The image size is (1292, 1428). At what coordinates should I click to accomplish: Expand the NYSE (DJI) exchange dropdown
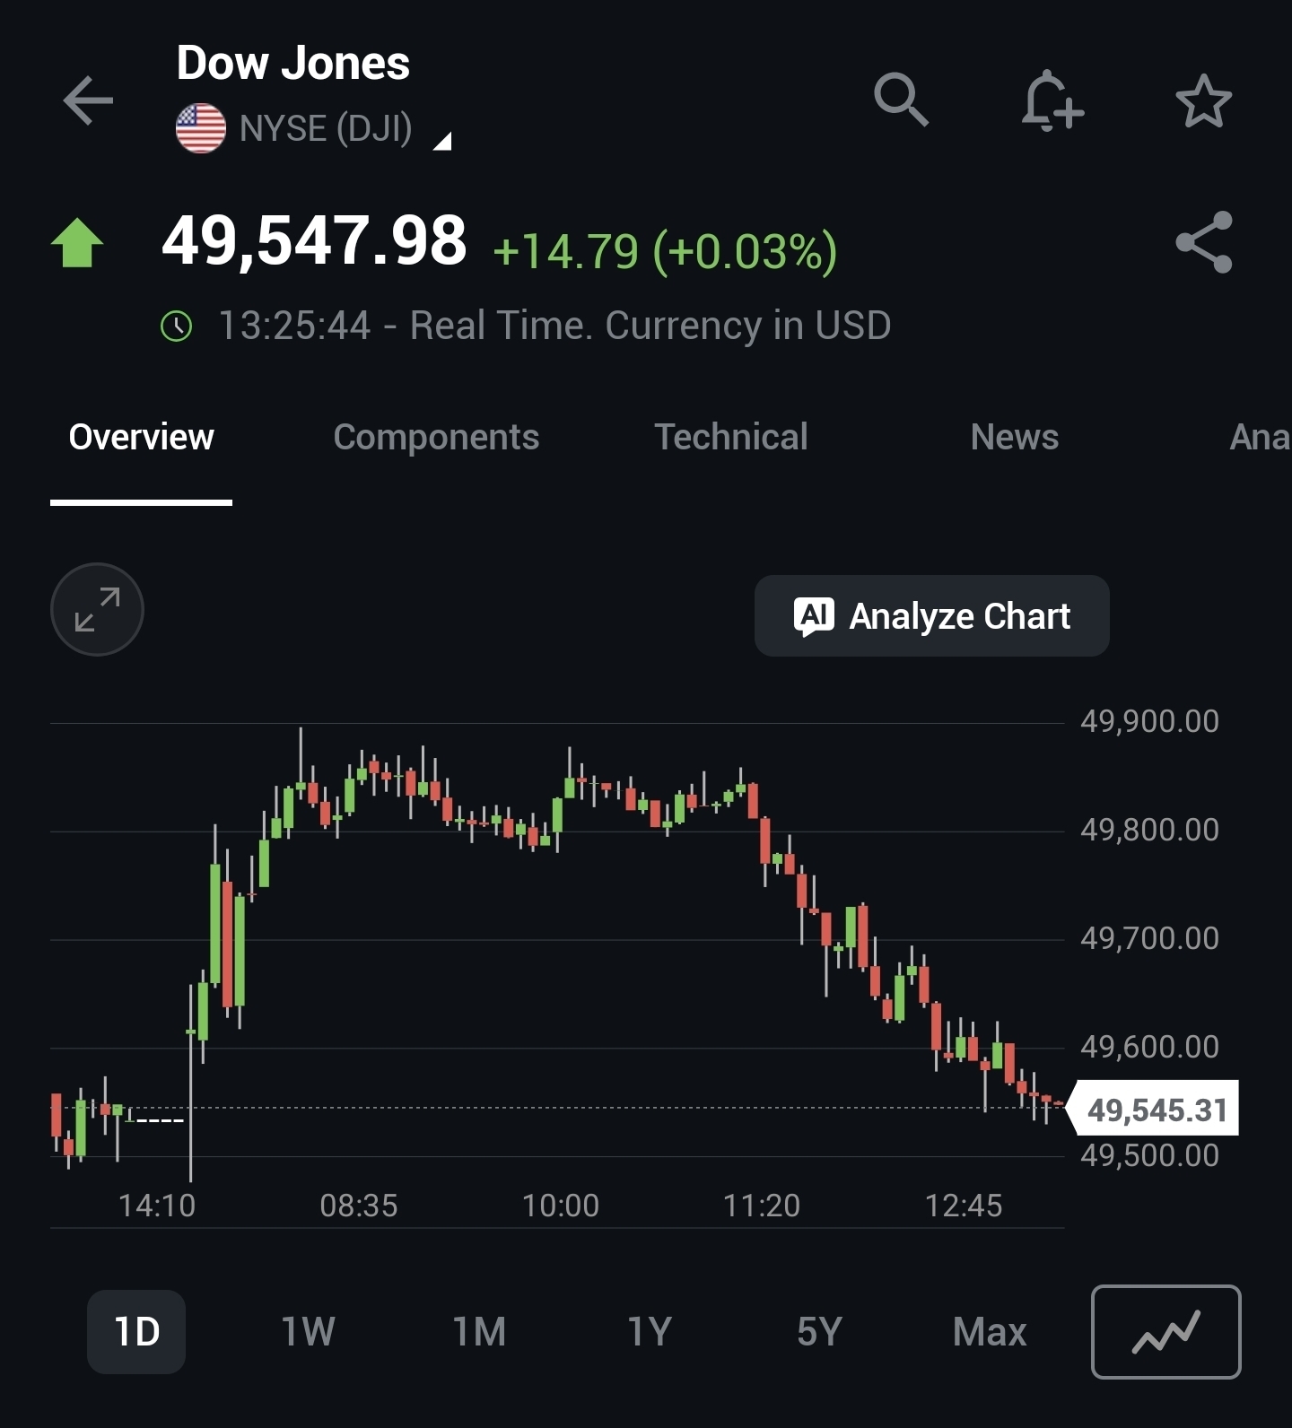[441, 140]
